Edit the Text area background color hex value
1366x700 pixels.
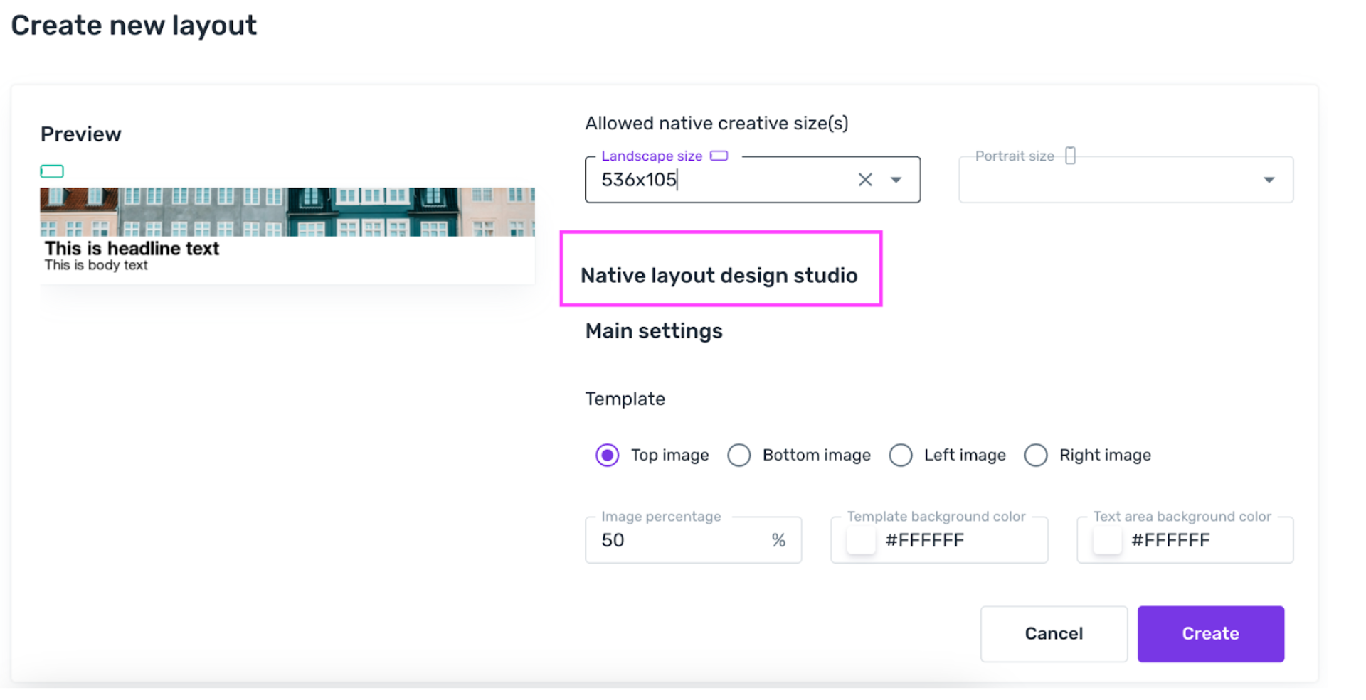1170,541
